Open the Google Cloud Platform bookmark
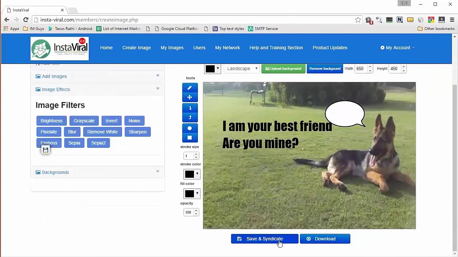This screenshot has height=257, width=458. click(177, 29)
